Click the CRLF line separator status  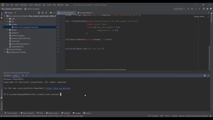coord(161,116)
